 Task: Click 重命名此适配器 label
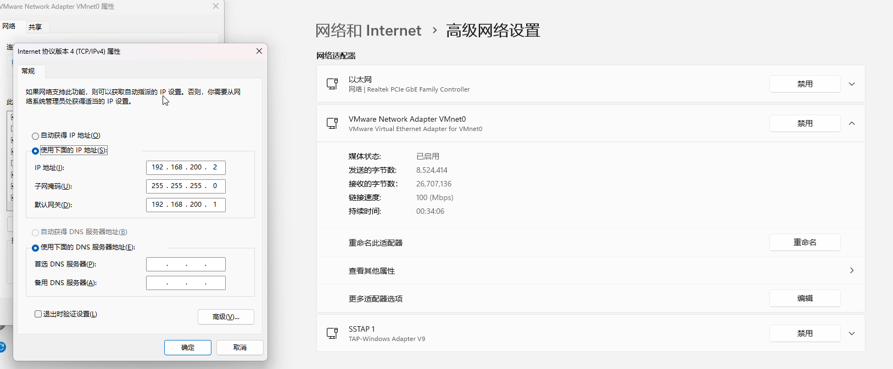(376, 243)
